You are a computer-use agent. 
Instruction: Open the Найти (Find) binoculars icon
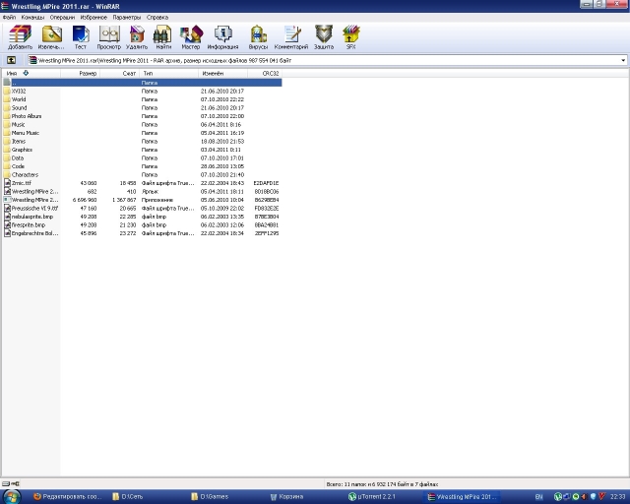163,37
